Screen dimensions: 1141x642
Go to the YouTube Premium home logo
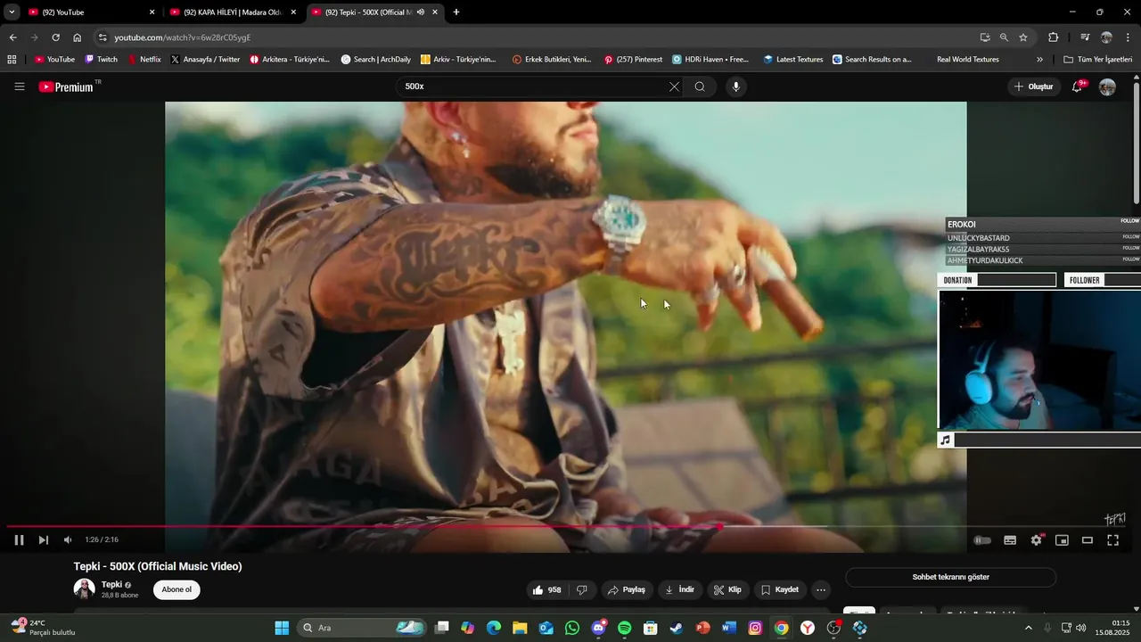coord(67,86)
